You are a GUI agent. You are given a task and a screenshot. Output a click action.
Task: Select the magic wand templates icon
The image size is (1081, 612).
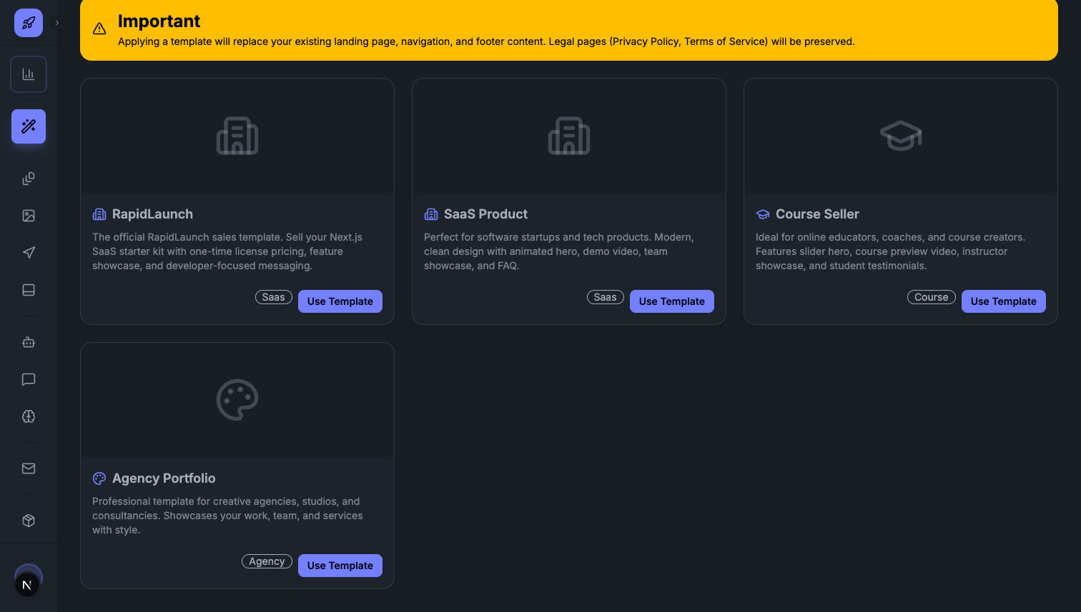(29, 126)
